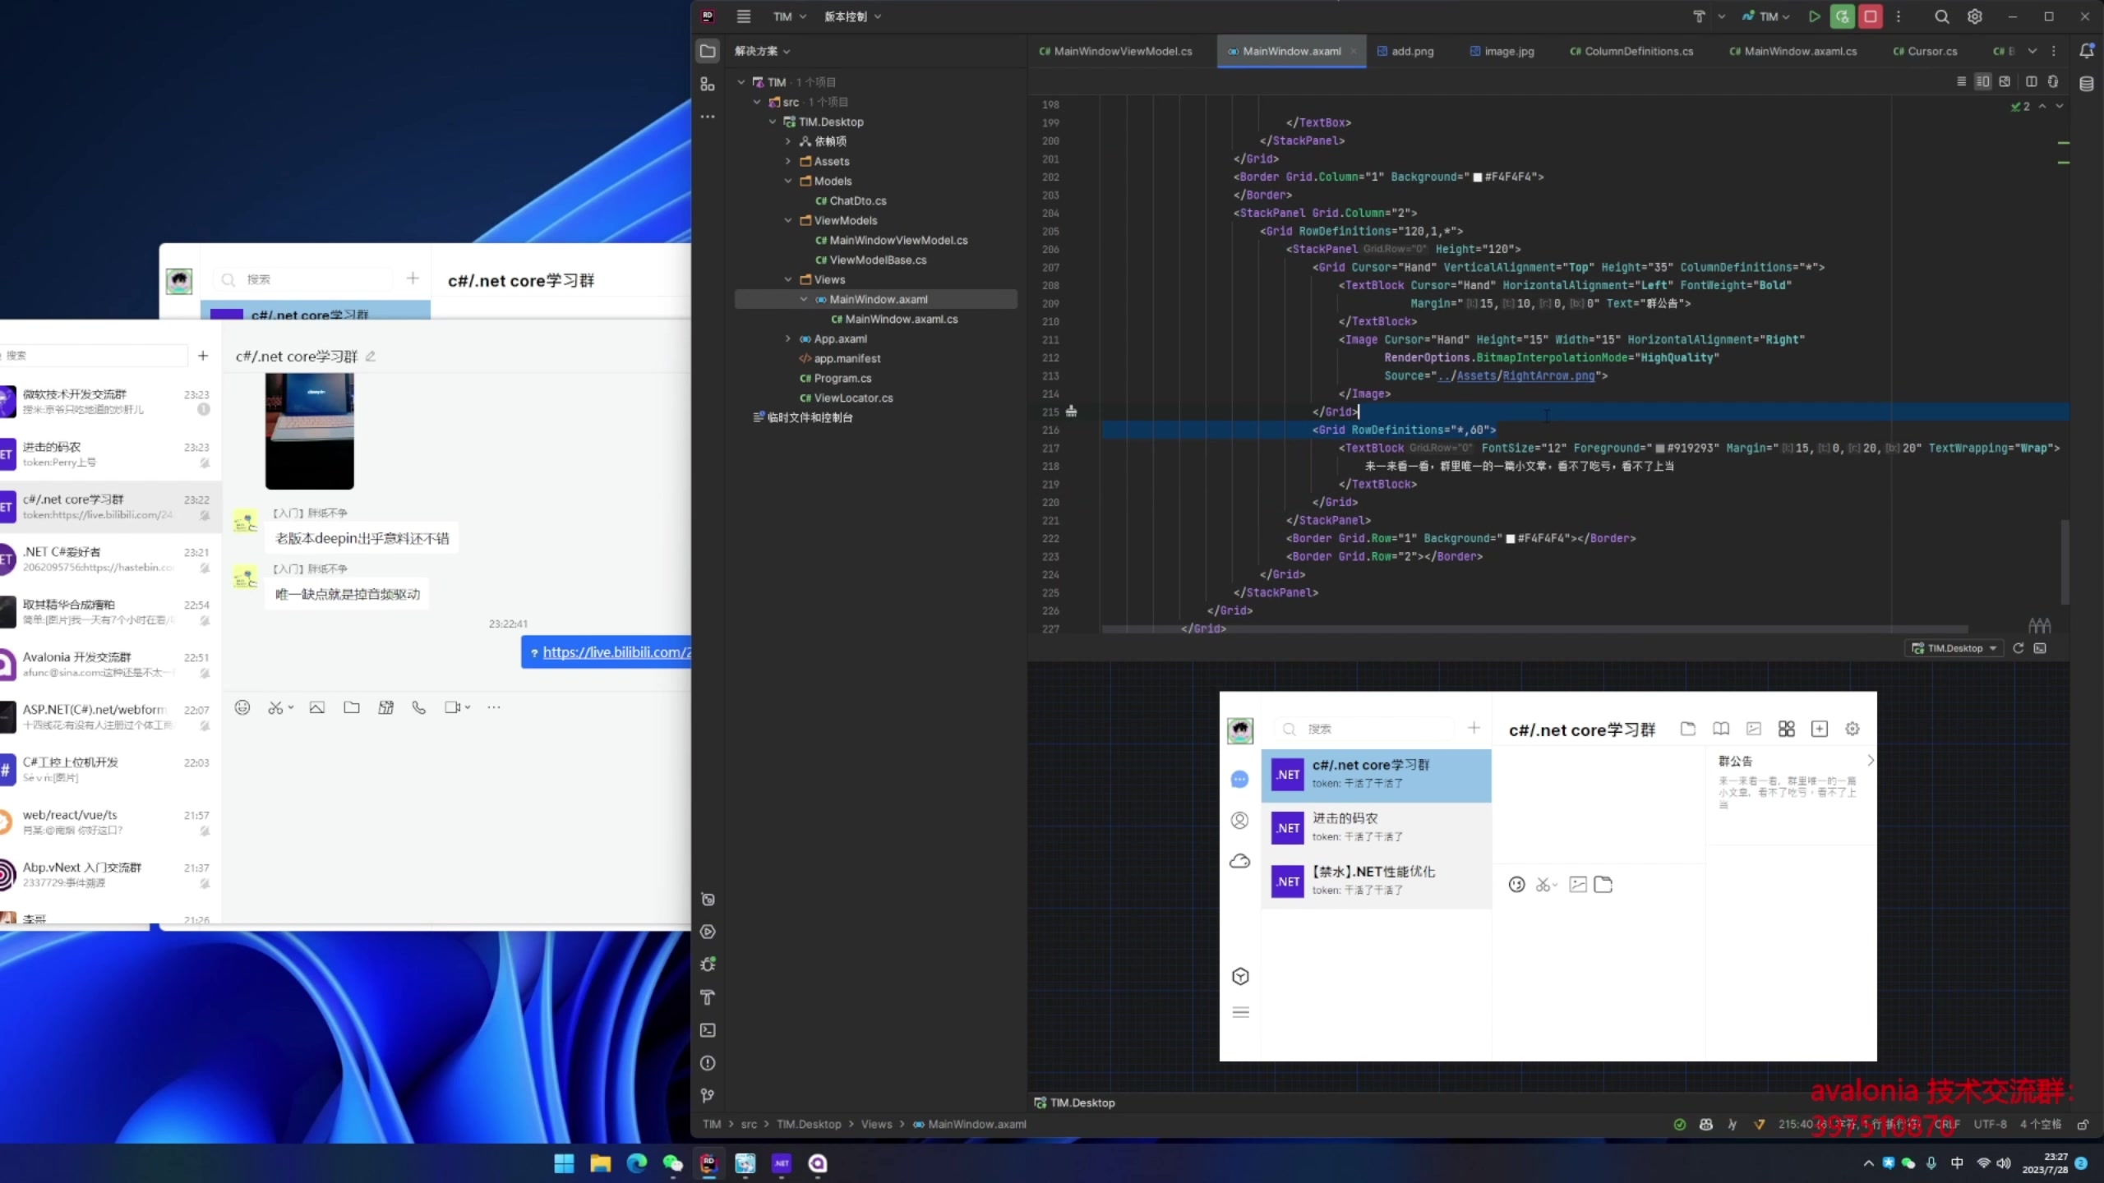Click the emoji icon in chat toolbar

[x=242, y=707]
